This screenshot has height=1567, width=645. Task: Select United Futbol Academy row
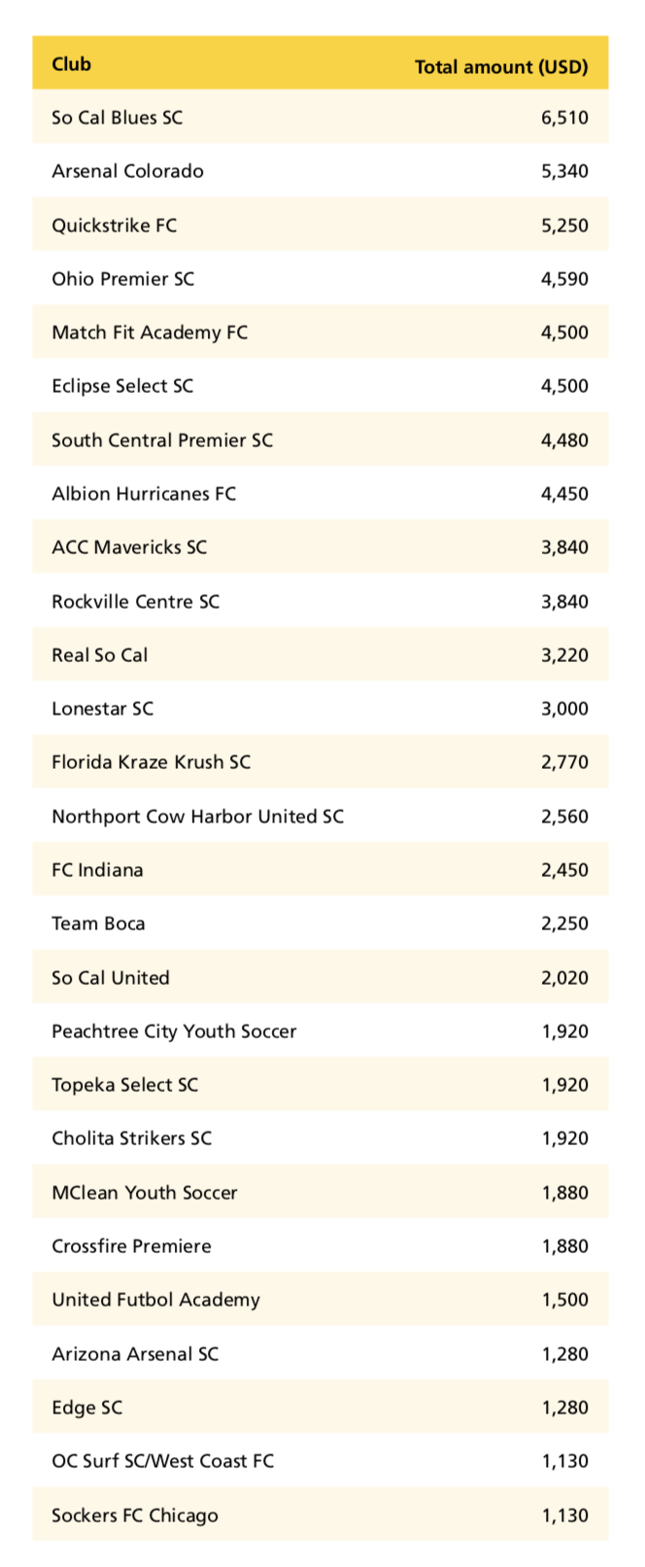coord(321,1300)
